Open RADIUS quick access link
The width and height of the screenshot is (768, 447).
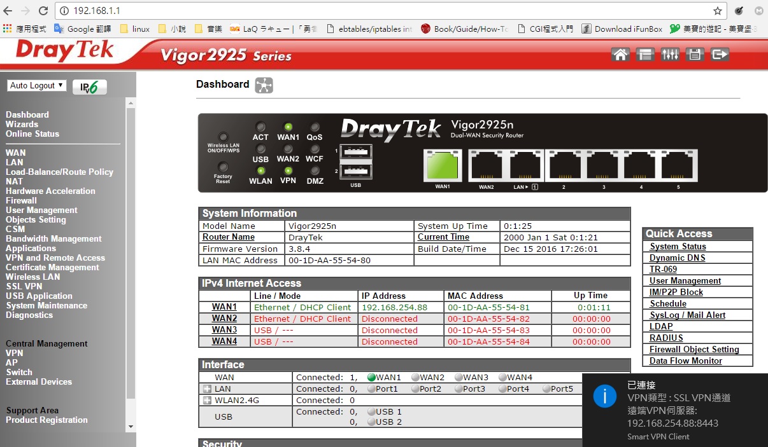[x=666, y=338]
